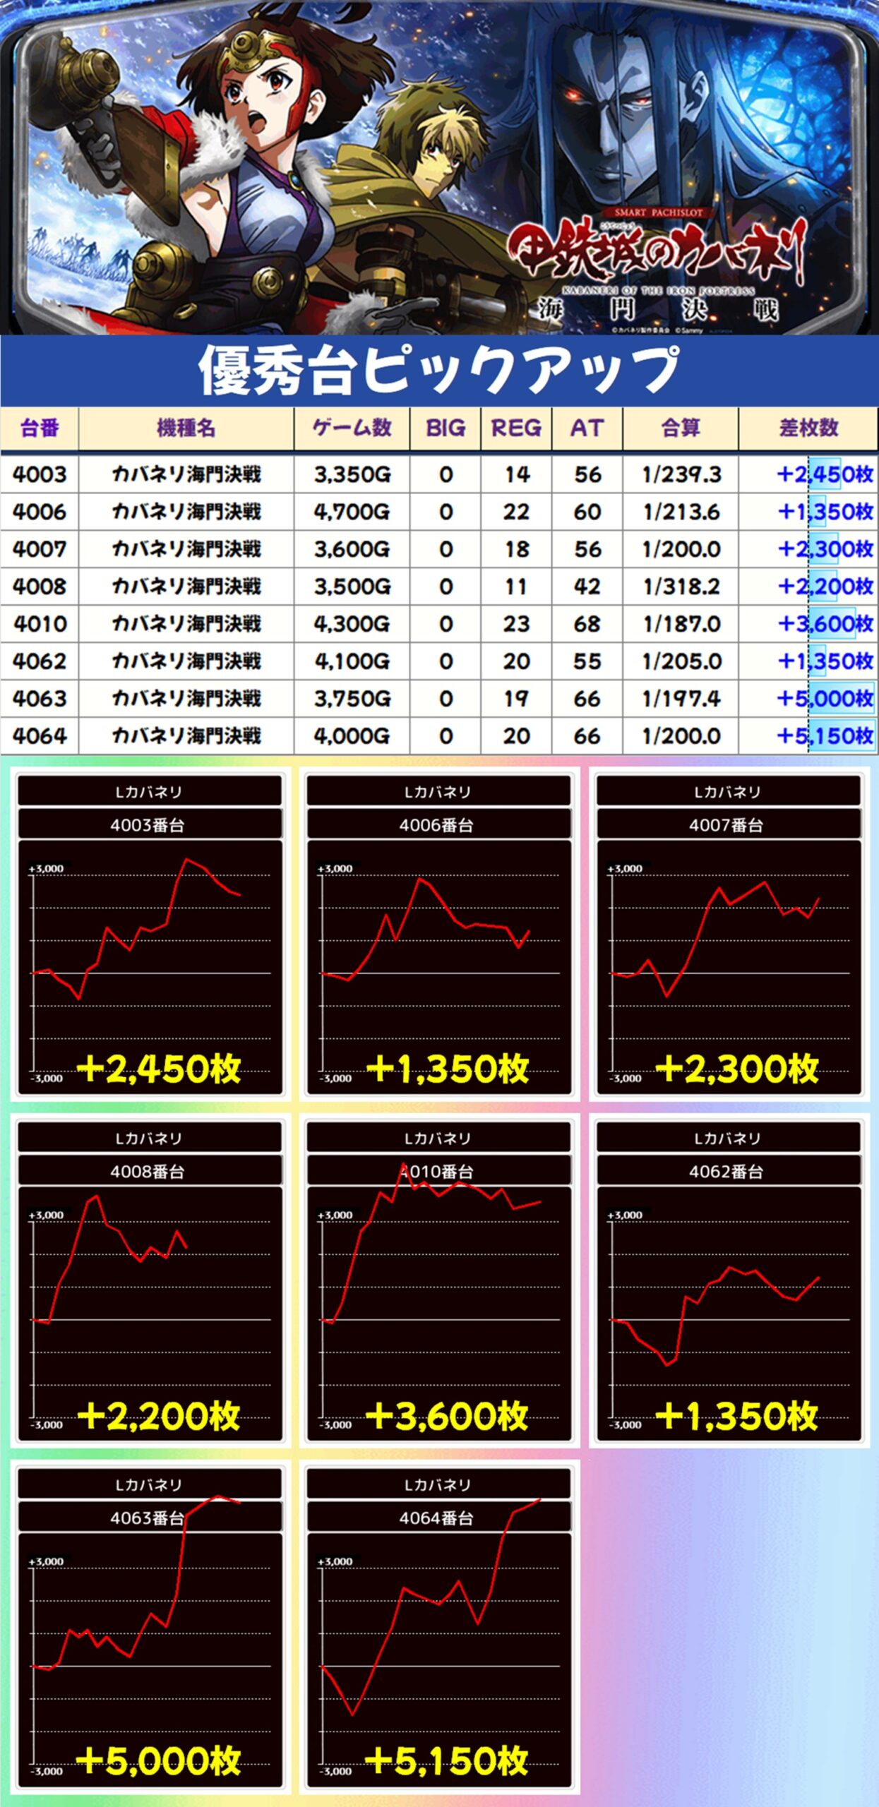879x1807 pixels.
Task: Select machine number 4063 in table
Action: (x=40, y=699)
